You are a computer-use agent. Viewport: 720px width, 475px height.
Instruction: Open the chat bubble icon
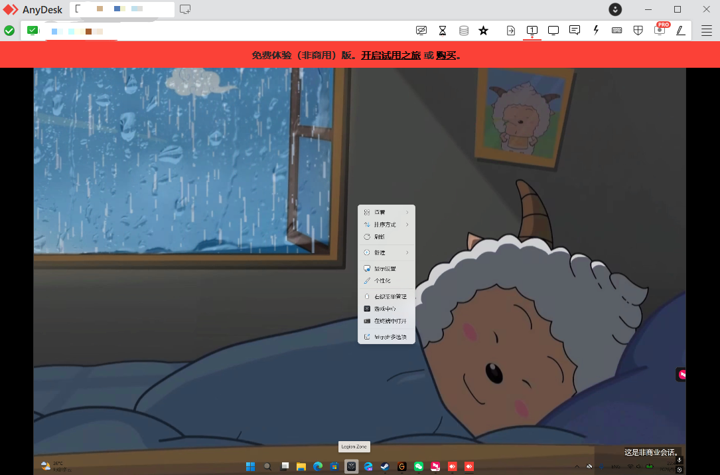[575, 31]
